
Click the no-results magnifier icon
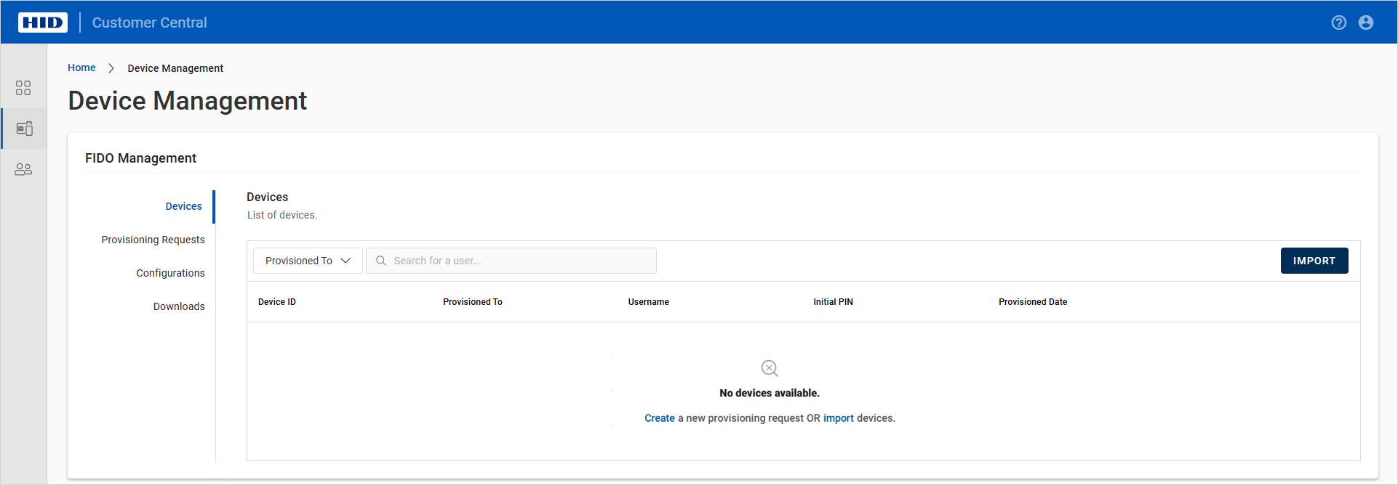point(769,368)
